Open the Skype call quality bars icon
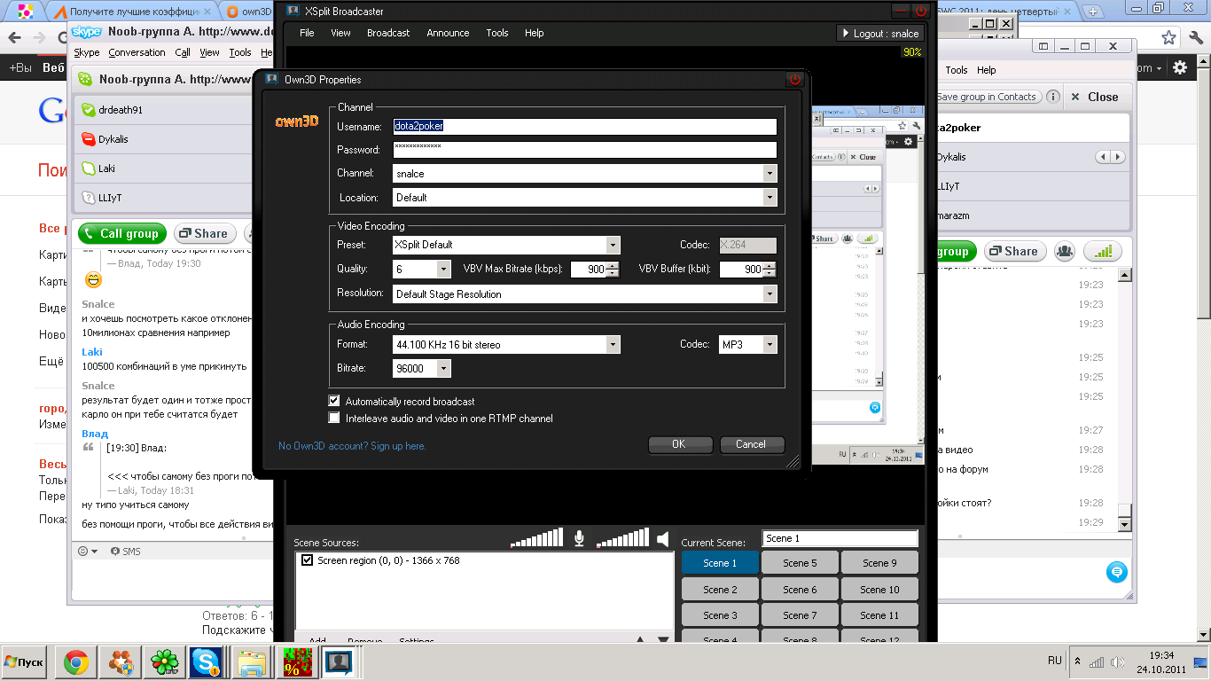The height and width of the screenshot is (681, 1211). (1103, 251)
